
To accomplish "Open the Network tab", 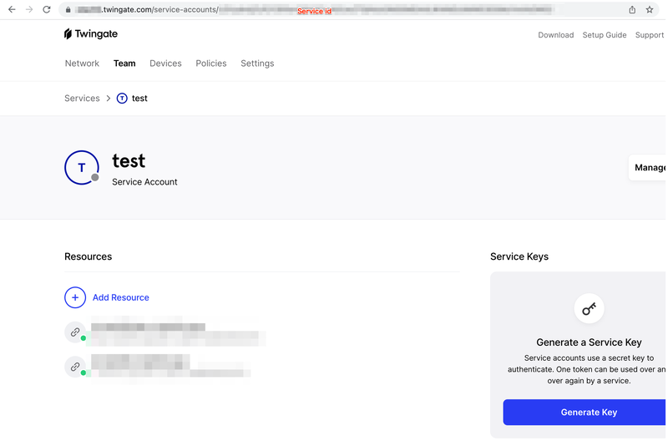I will coord(82,63).
